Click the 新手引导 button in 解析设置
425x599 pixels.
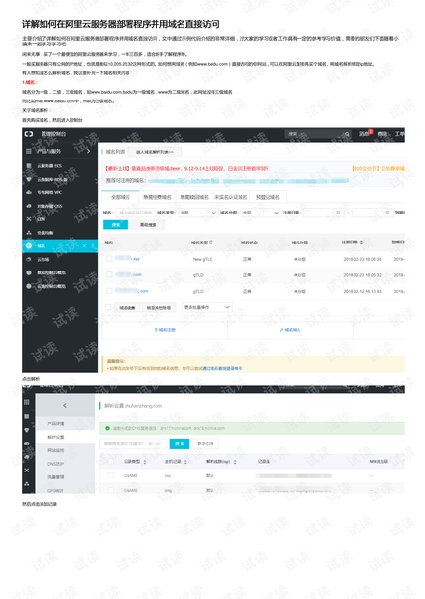206,443
